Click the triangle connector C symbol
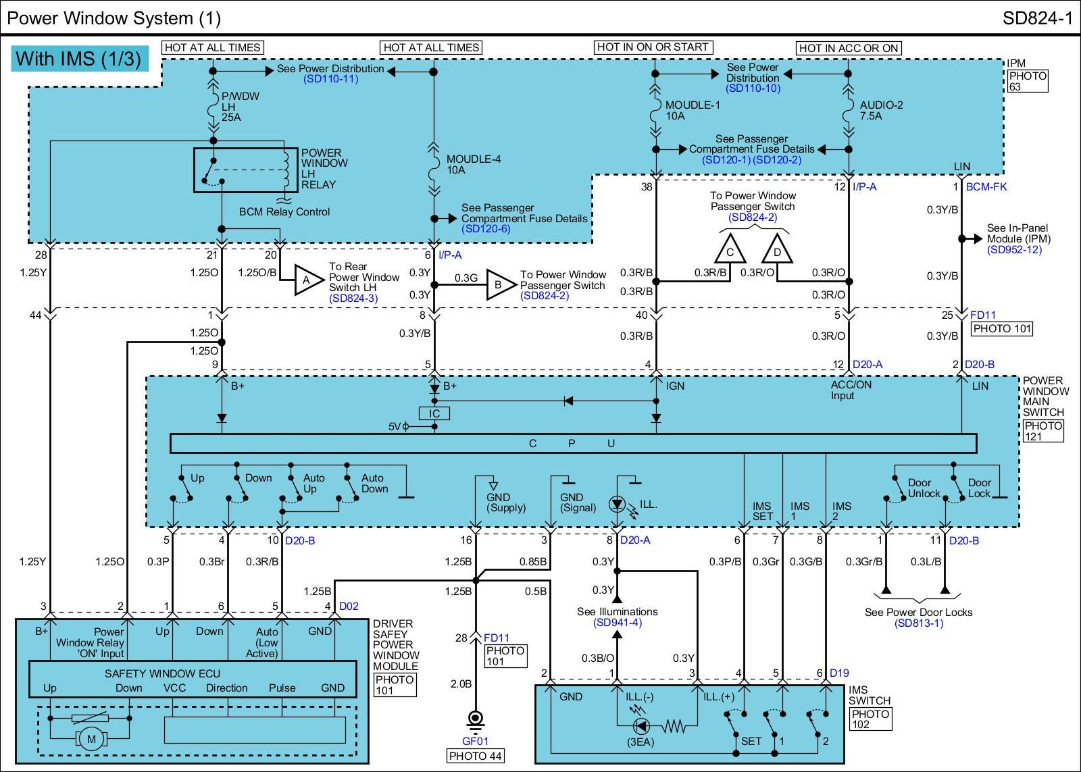The image size is (1081, 772). coord(730,251)
